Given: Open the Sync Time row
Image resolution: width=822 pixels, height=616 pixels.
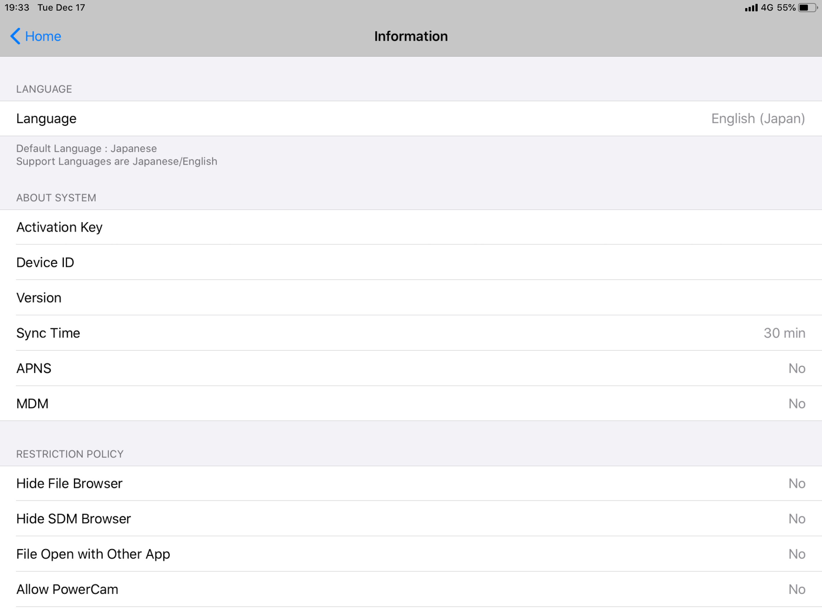Looking at the screenshot, I should pyautogui.click(x=411, y=333).
